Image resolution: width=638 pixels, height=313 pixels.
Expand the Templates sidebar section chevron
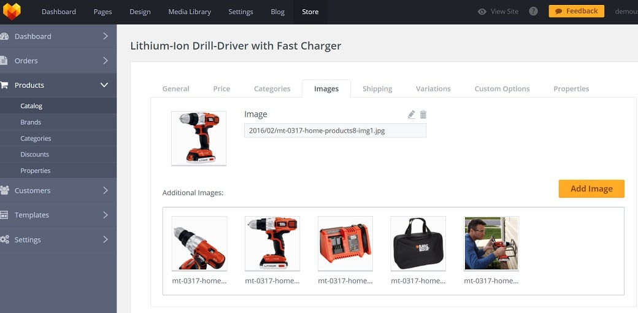[105, 215]
